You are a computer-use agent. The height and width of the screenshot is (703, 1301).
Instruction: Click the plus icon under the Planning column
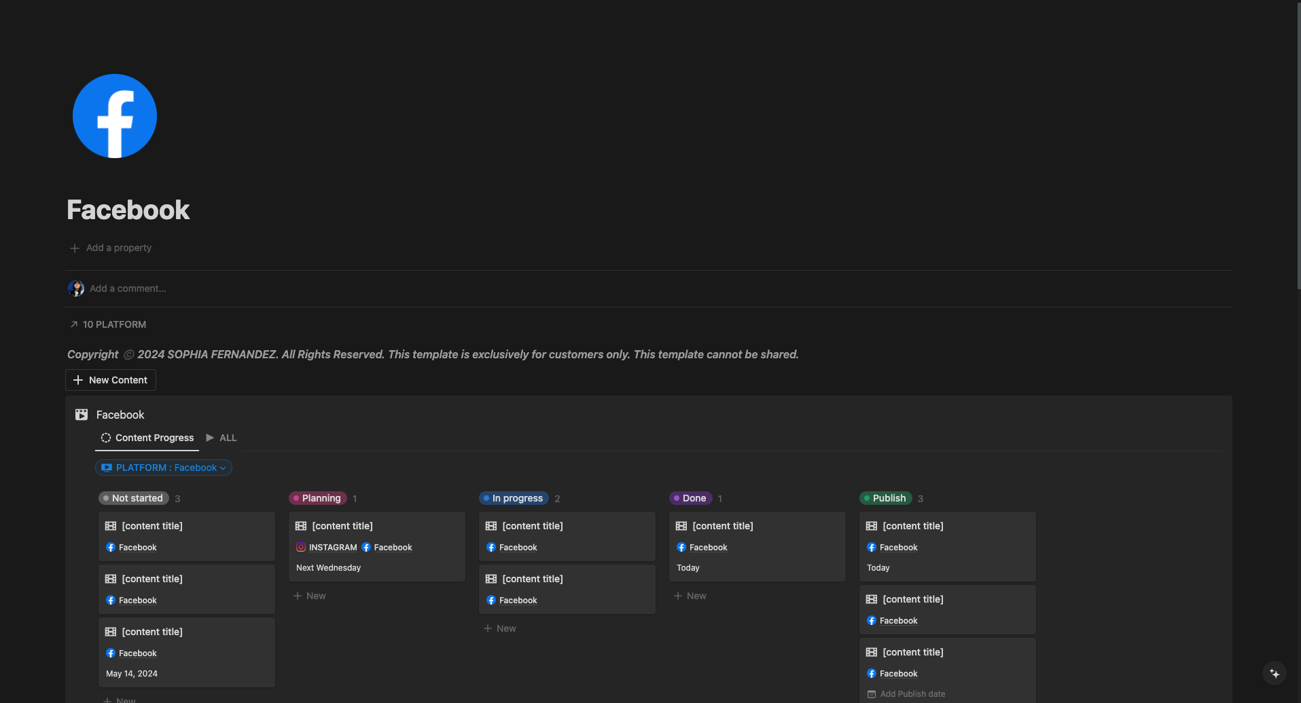tap(298, 596)
